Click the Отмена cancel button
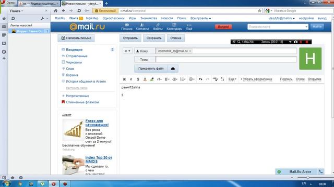 176,38
